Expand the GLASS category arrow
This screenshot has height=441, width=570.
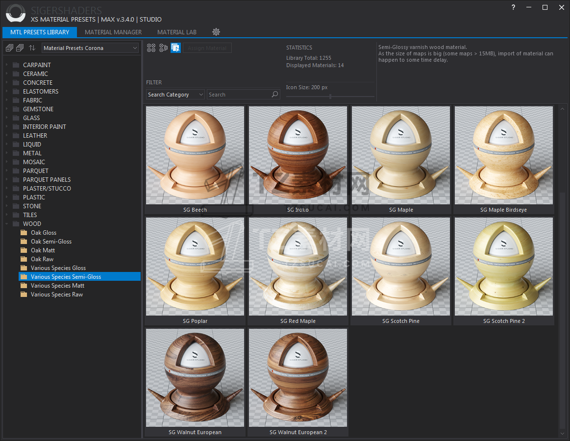click(x=6, y=118)
